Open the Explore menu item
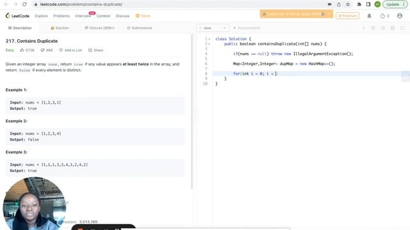Viewport: 410px width, 230px height. (41, 16)
